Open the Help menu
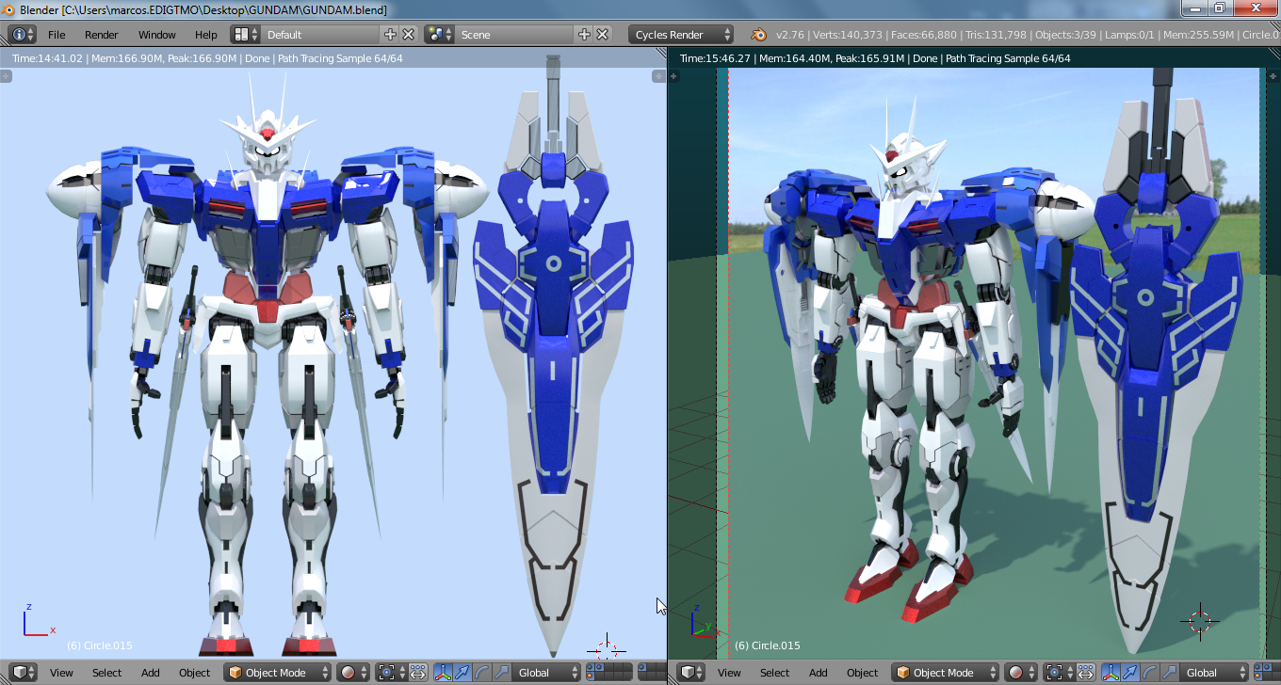The image size is (1281, 685). click(x=206, y=35)
